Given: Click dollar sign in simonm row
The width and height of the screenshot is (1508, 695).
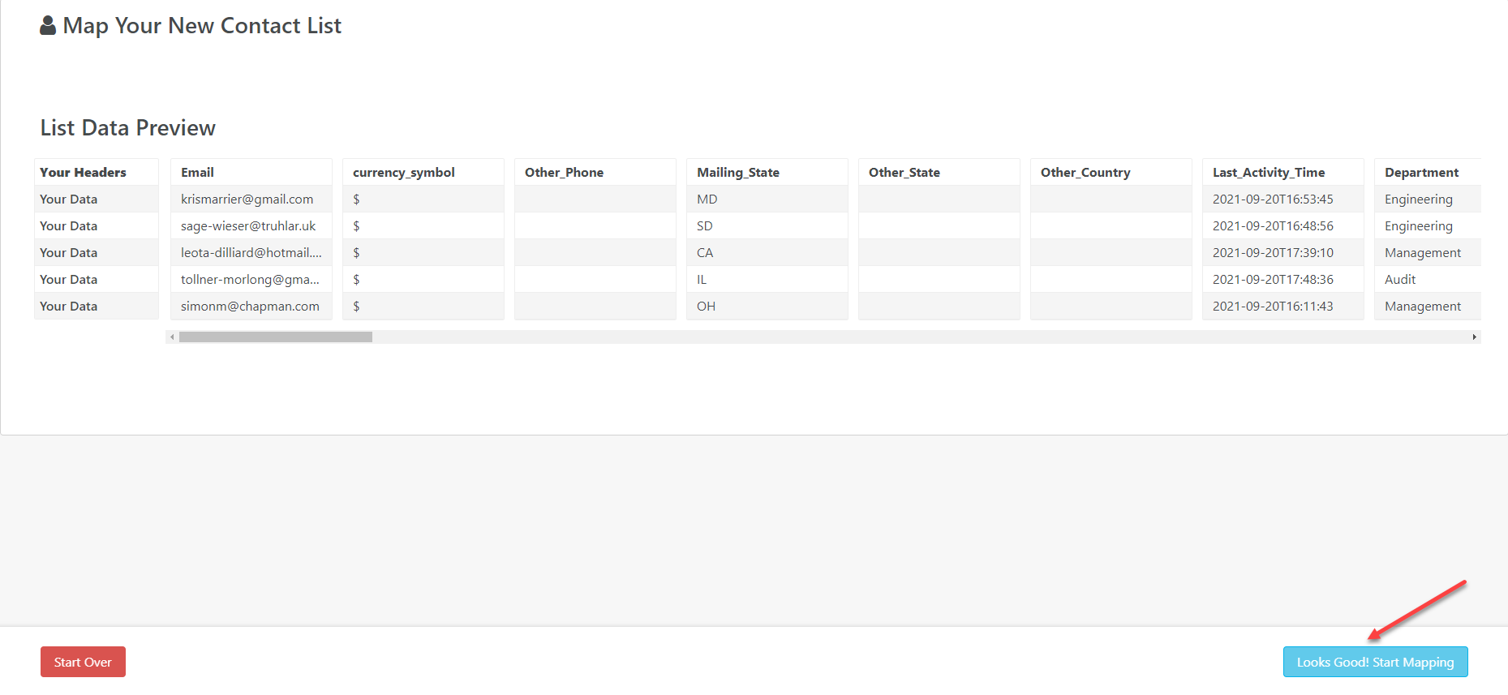Looking at the screenshot, I should (x=356, y=306).
